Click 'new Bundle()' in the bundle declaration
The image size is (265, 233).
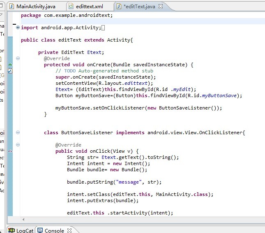[x=127, y=170]
